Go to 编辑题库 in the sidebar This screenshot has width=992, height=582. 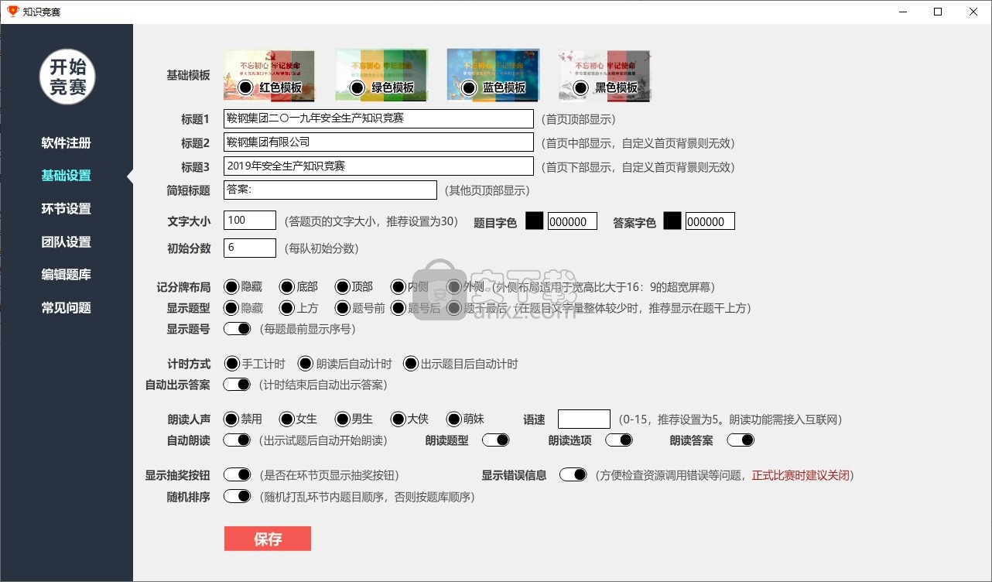point(67,275)
